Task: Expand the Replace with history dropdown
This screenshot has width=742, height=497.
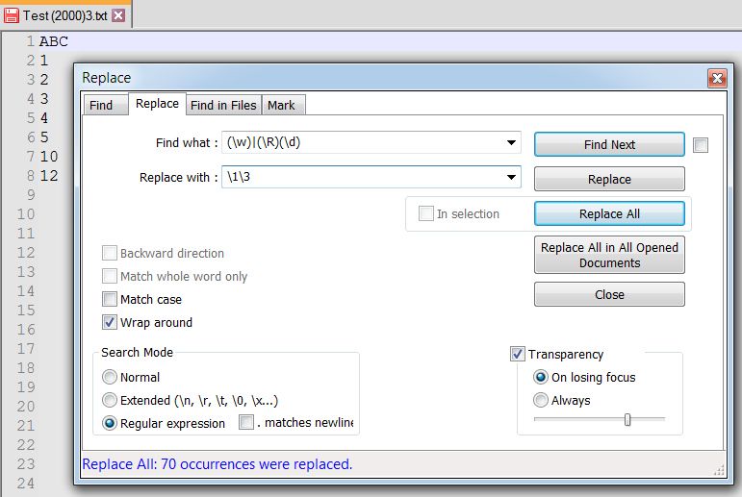Action: click(511, 177)
